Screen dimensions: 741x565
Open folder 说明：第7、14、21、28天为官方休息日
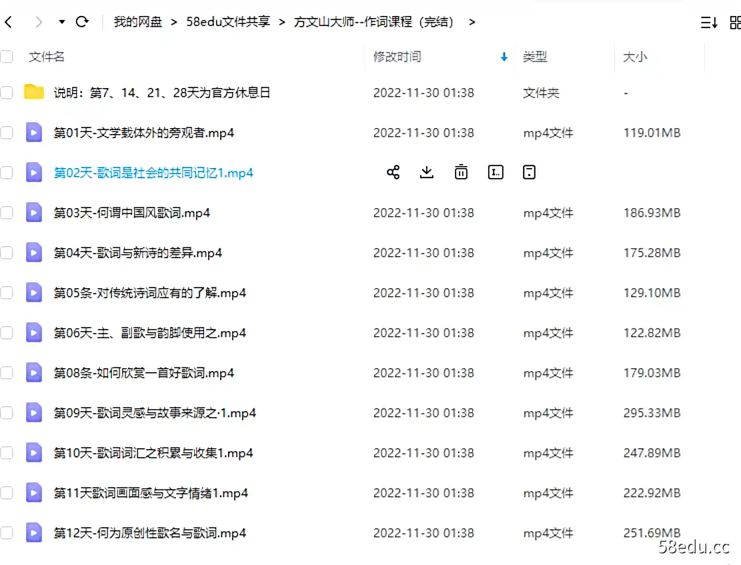[x=162, y=92]
